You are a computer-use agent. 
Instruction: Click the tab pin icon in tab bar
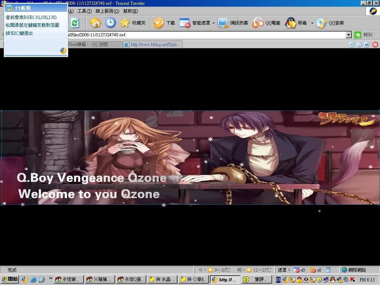click(366, 45)
